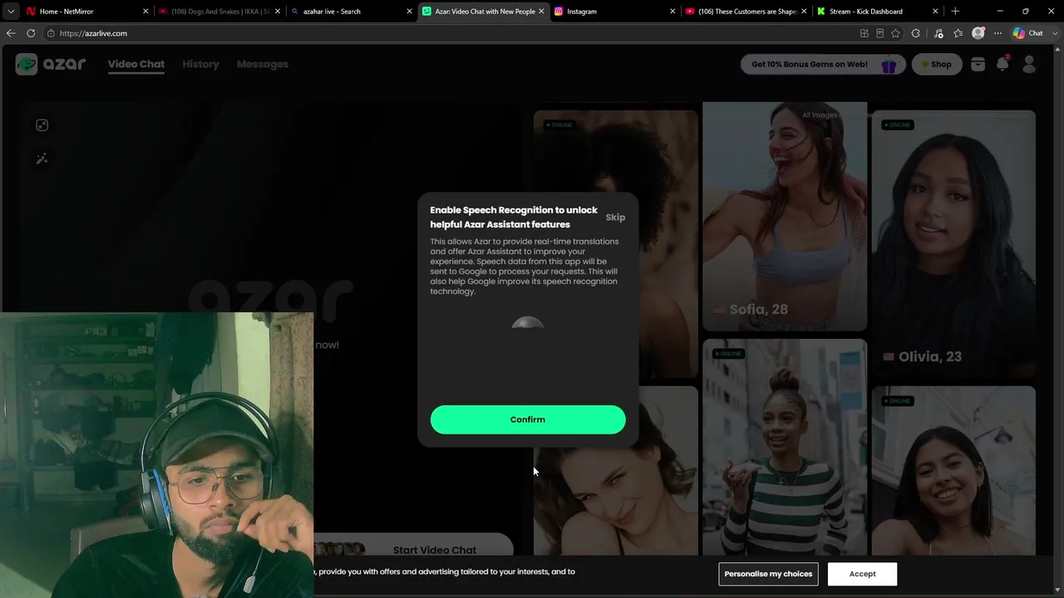Open the Copilot Chat button

tap(1028, 33)
